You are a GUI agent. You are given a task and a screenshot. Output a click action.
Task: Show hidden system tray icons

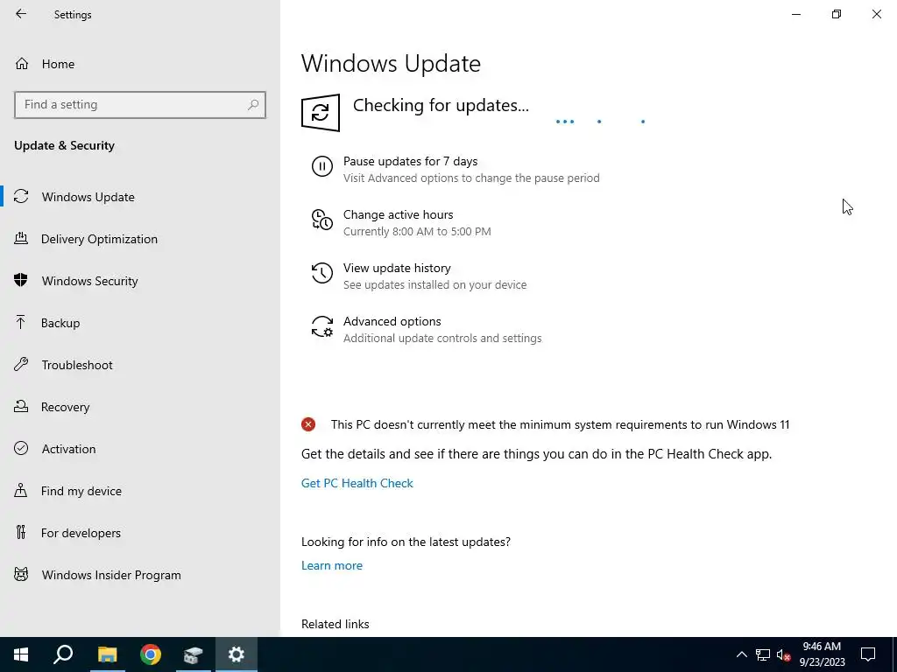(741, 654)
